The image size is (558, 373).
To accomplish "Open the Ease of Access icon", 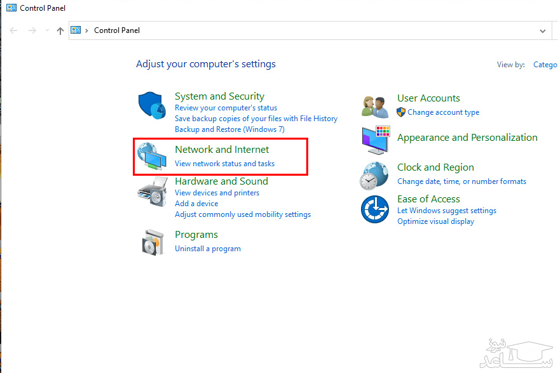I will [x=375, y=209].
